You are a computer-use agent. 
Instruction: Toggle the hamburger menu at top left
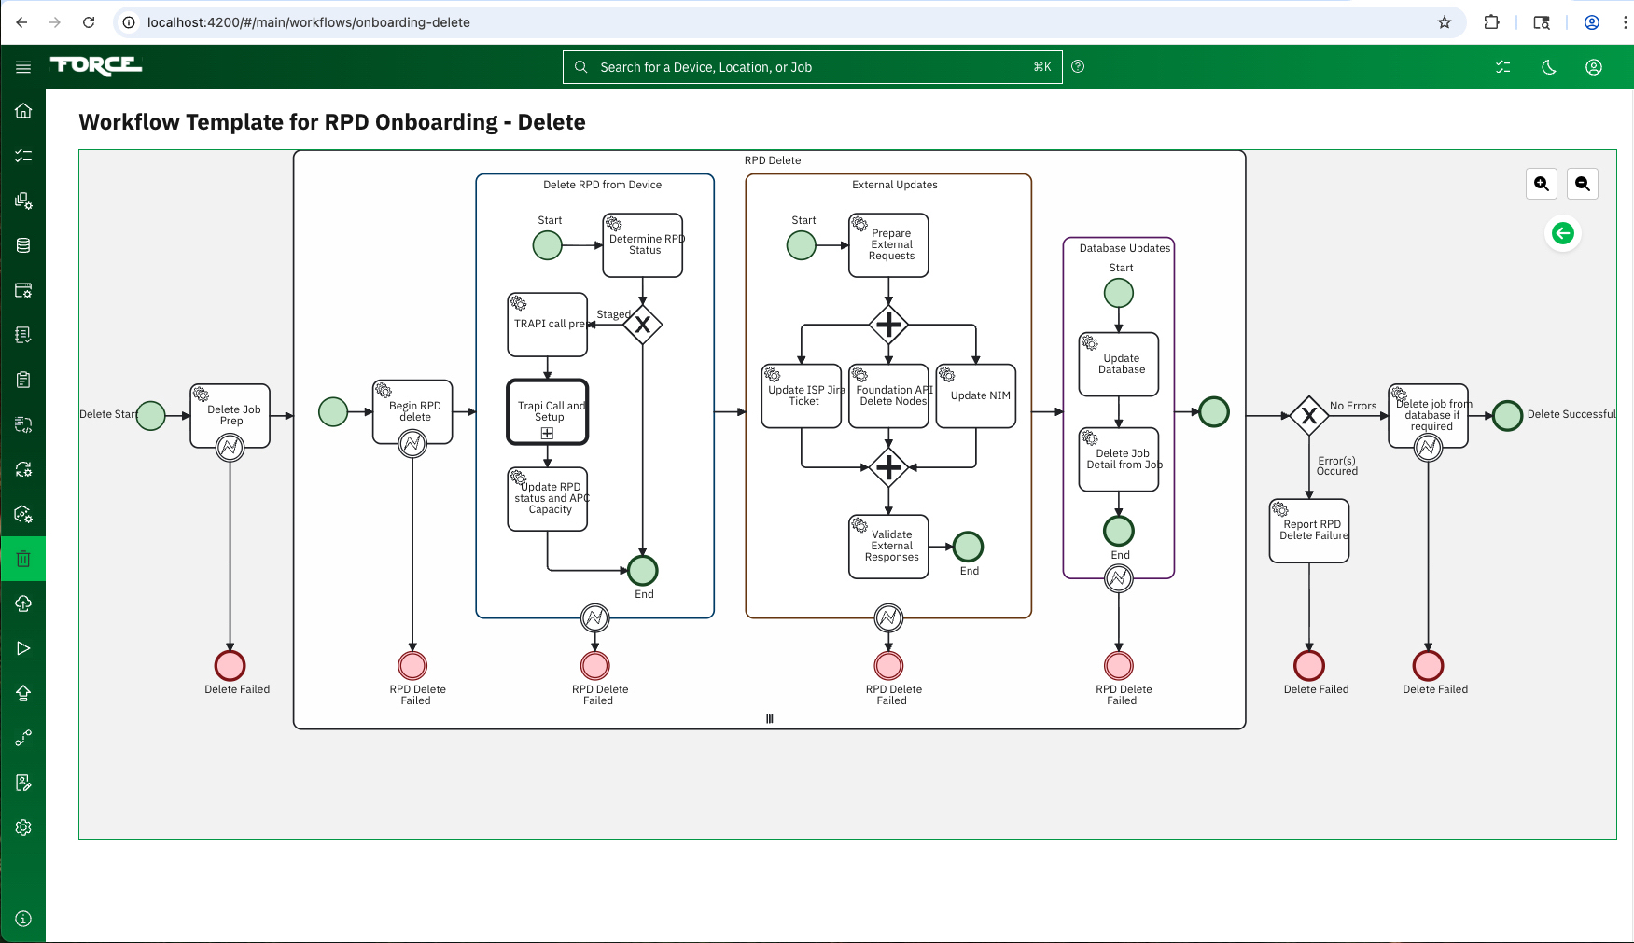click(x=23, y=66)
